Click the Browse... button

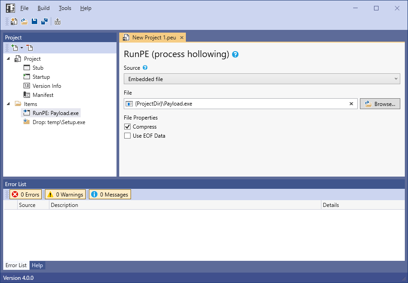coord(380,104)
